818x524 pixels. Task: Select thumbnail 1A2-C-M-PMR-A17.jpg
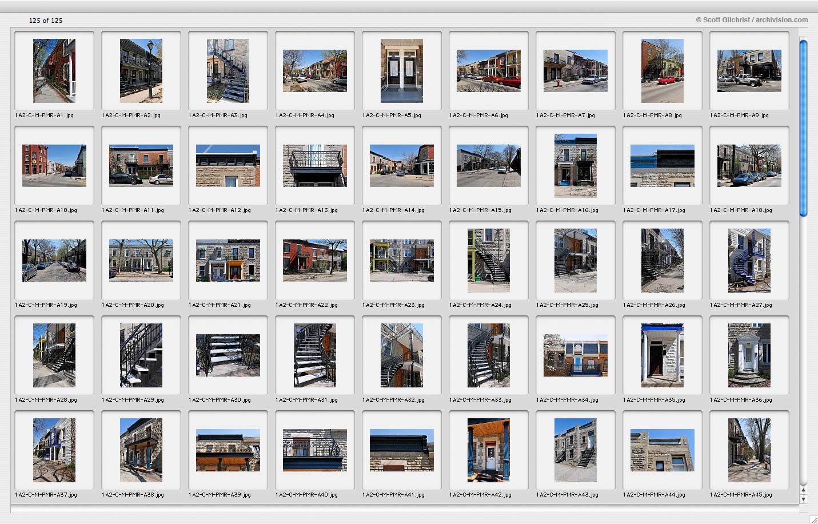[663, 166]
